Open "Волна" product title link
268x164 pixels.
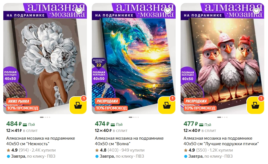pyautogui.click(x=129, y=141)
